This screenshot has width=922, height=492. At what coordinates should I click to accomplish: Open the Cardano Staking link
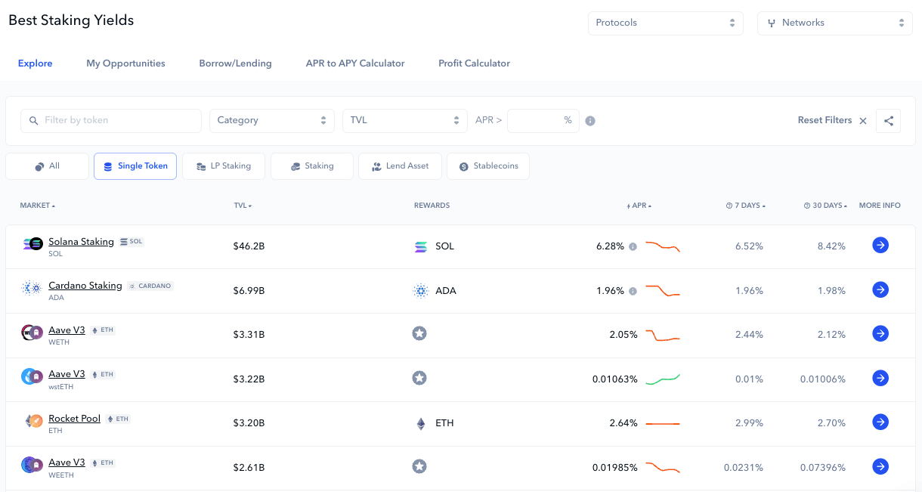tap(85, 286)
